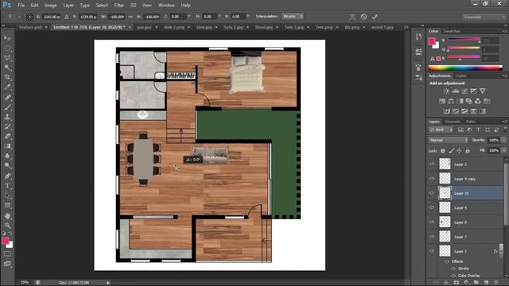
Task: Hide Layer 9 visibility eye
Action: (x=432, y=207)
